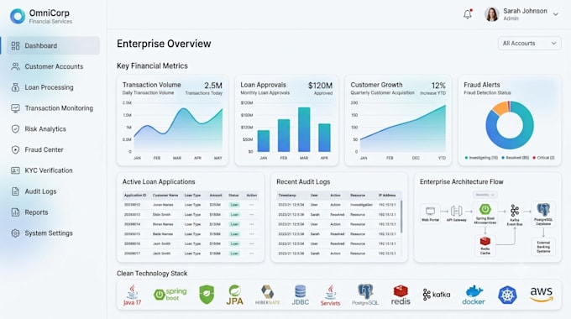Select the Redis Cache node
The height and width of the screenshot is (319, 571).
click(485, 245)
